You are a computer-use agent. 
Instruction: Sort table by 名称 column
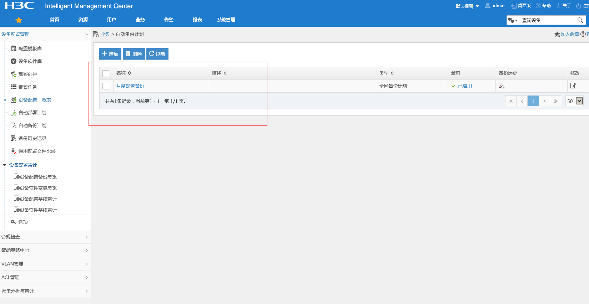coord(124,73)
